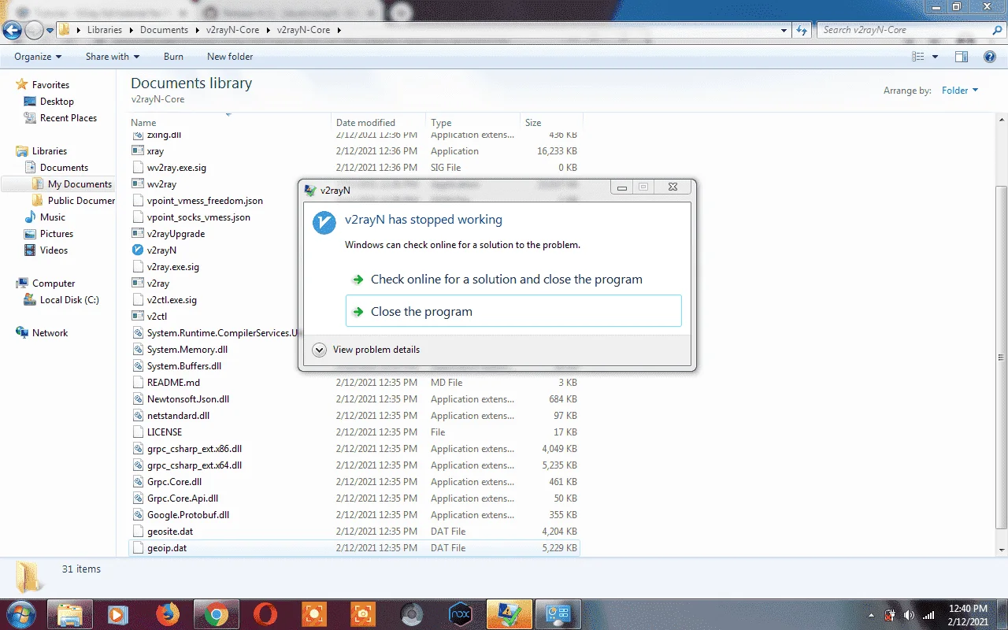1008x630 pixels.
Task: Show the preview pane
Action: tap(961, 57)
